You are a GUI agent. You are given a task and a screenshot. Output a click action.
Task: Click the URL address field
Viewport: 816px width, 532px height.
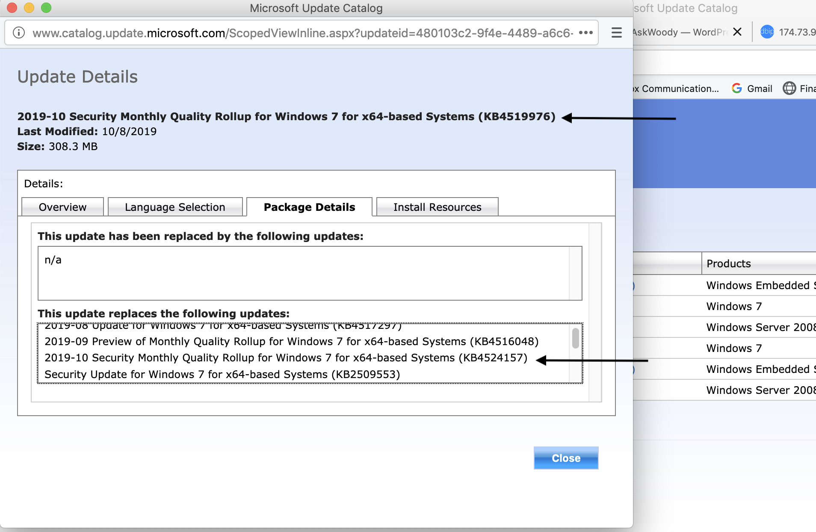pyautogui.click(x=299, y=33)
